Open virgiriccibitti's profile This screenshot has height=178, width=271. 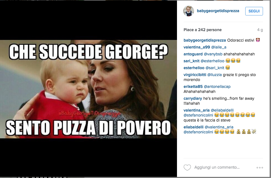195,75
